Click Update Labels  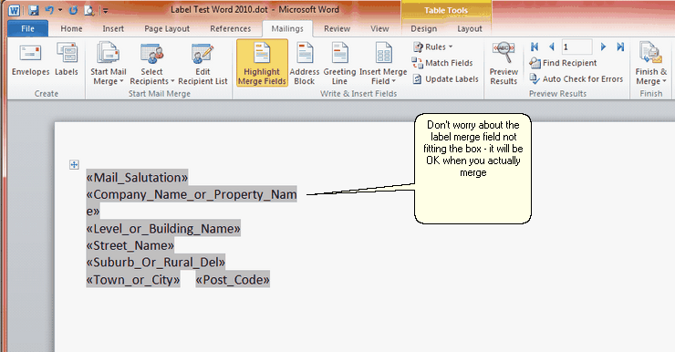[x=445, y=79]
